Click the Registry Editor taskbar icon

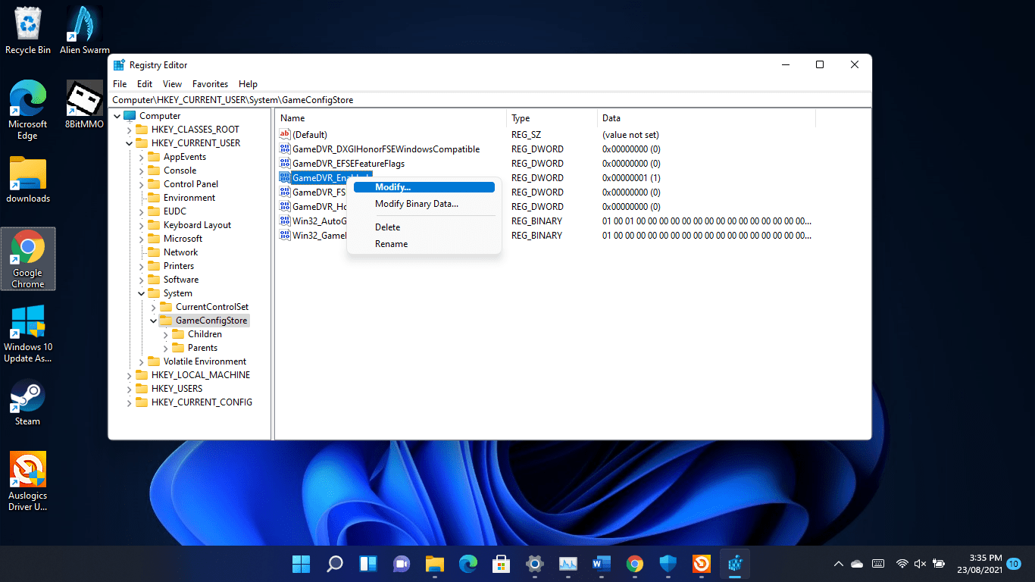[734, 564]
